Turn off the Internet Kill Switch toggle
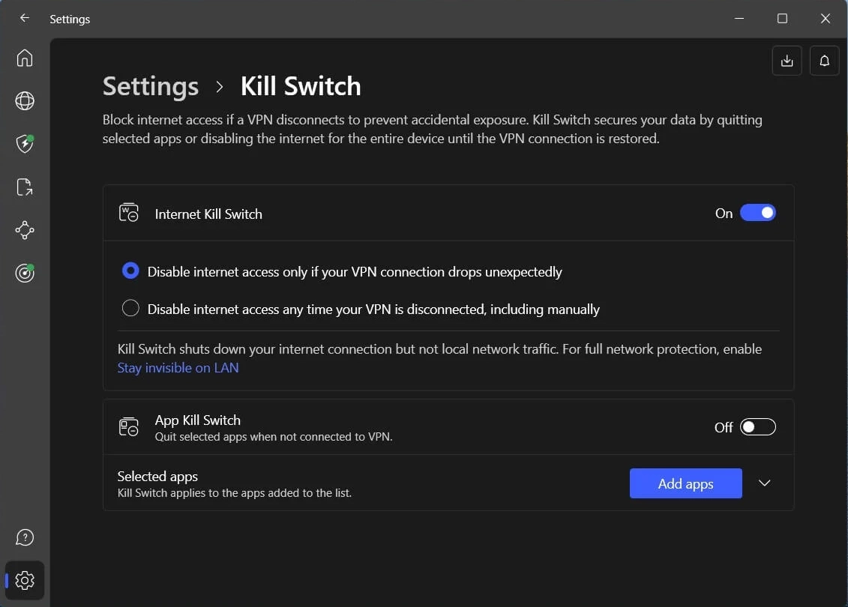Image resolution: width=848 pixels, height=607 pixels. click(x=757, y=214)
